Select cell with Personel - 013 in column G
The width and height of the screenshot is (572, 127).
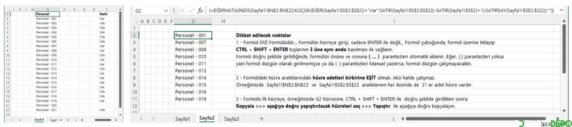click(193, 71)
